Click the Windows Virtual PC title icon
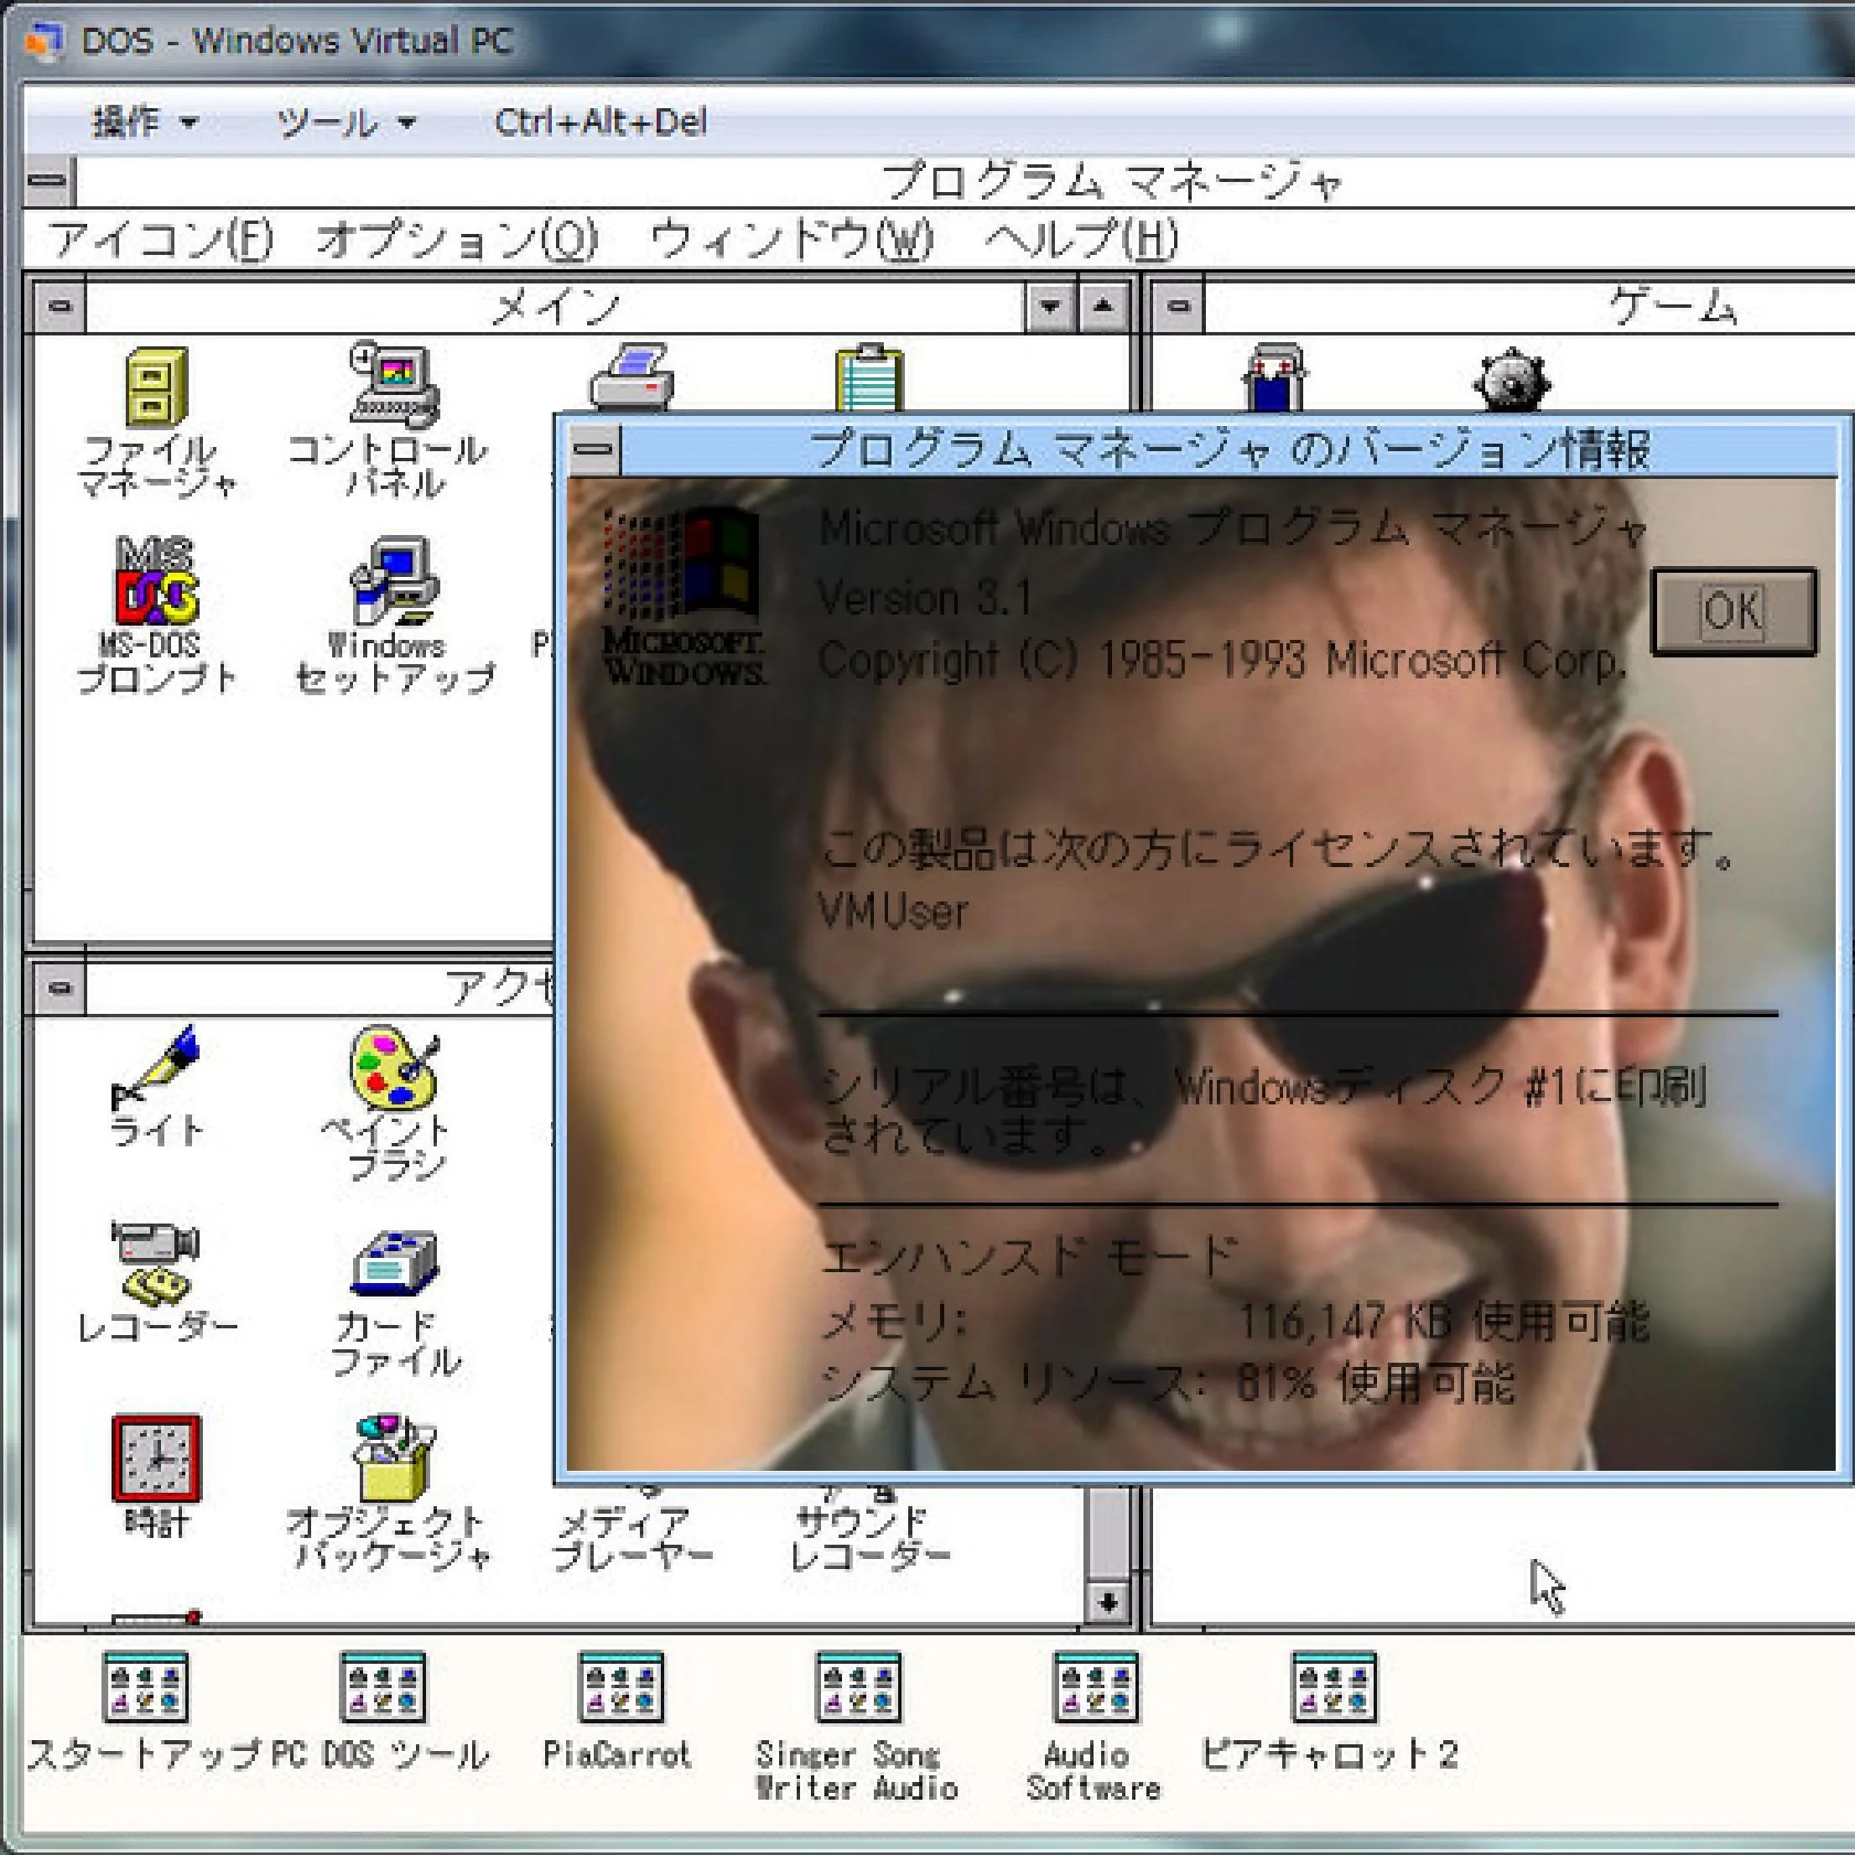Screen dimensions: 1855x1855 pos(44,41)
